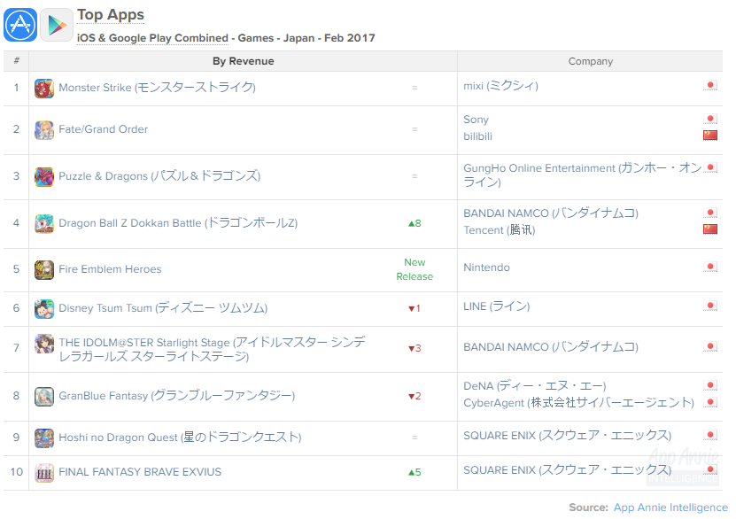Click the Fate/Grand Order game icon
This screenshot has width=736, height=519.
(x=43, y=130)
